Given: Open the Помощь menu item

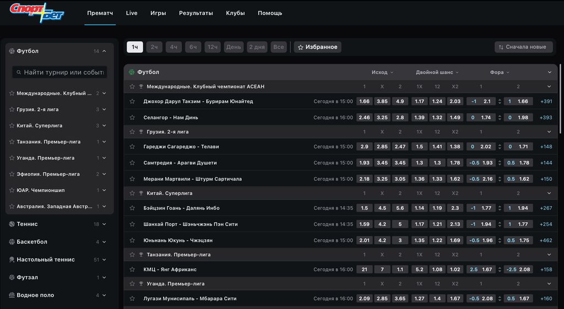Looking at the screenshot, I should tap(270, 13).
